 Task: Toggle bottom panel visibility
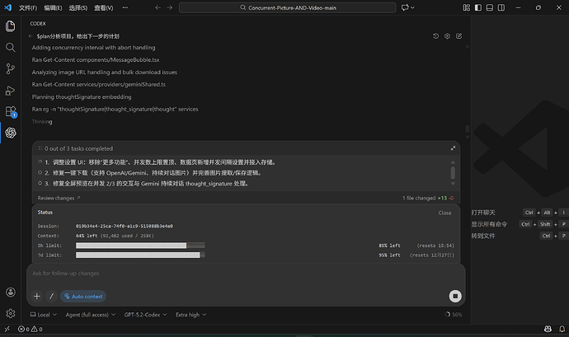(490, 7)
